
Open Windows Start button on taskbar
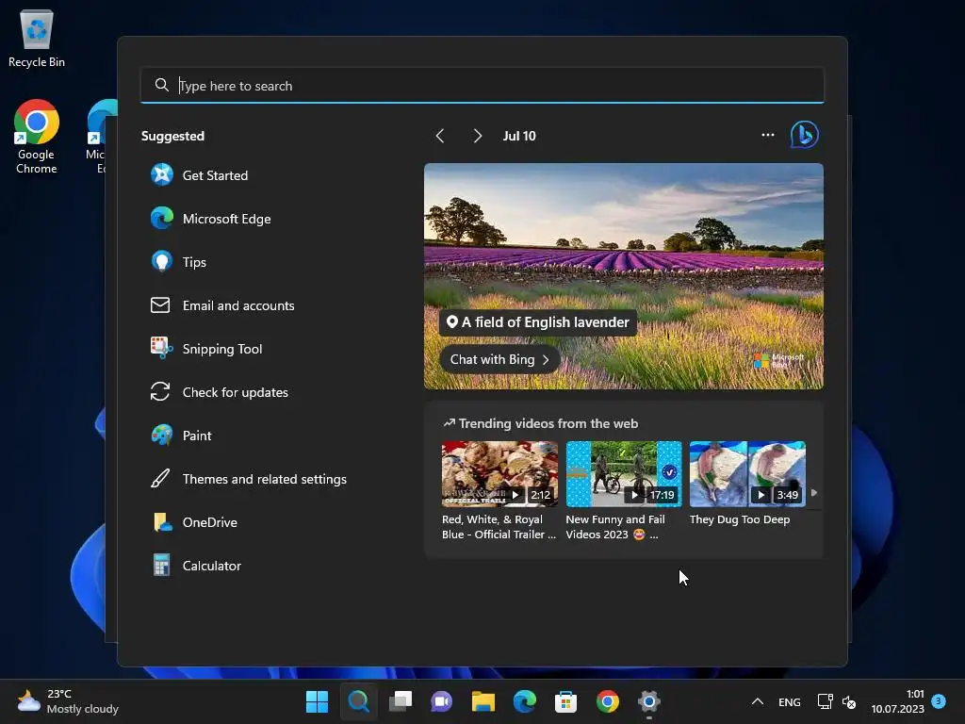click(x=317, y=701)
